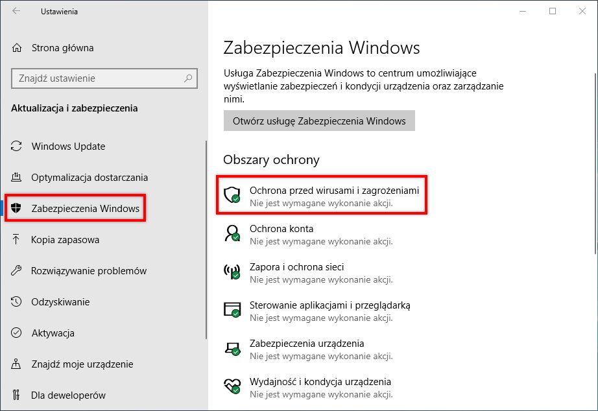Click the Kopia zapasowa upload icon
This screenshot has height=411, width=598.
click(16, 239)
